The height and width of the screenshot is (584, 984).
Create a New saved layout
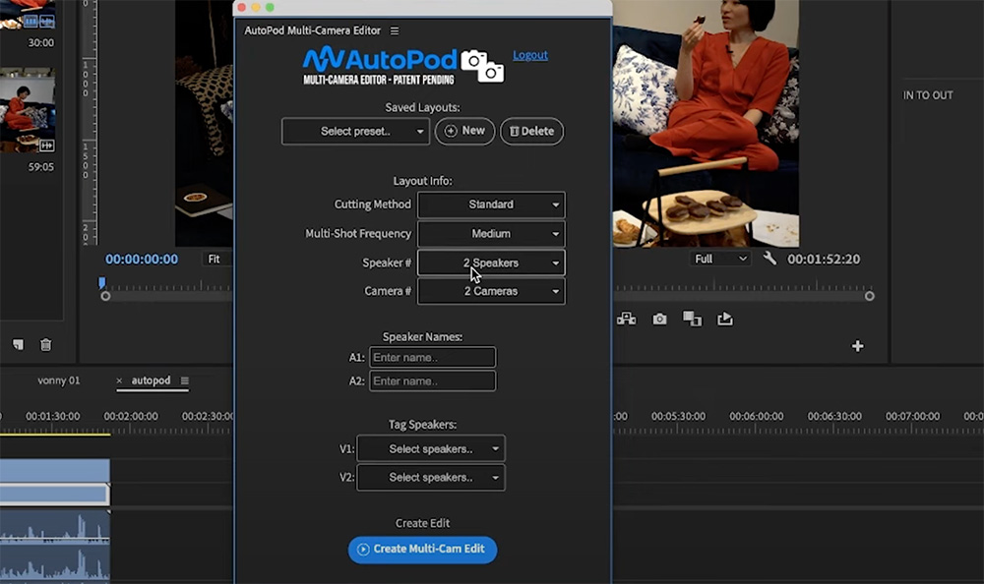pos(465,131)
